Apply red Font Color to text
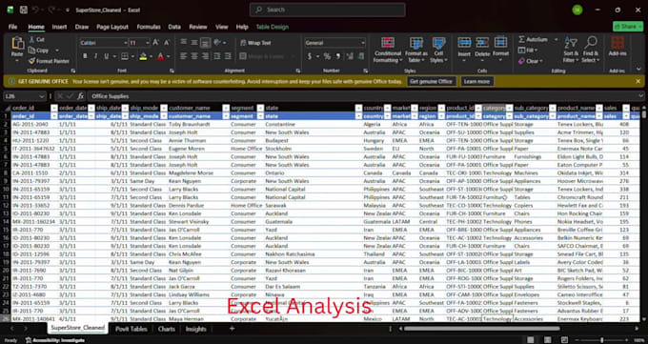Screen dimensions: 648x344 click(160, 56)
